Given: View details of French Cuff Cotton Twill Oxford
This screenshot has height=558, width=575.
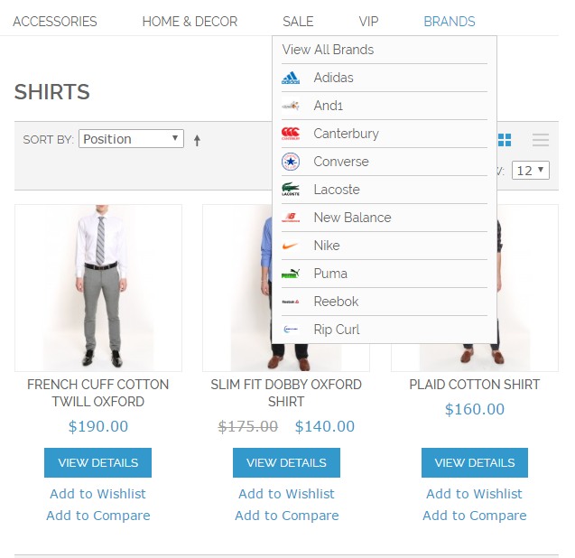Looking at the screenshot, I should click(97, 462).
